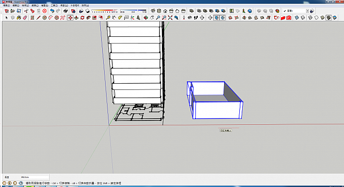Viewport: 344px width, 187px height.
Task: Select the Rectangle drawing tool
Action: pyautogui.click(x=32, y=18)
